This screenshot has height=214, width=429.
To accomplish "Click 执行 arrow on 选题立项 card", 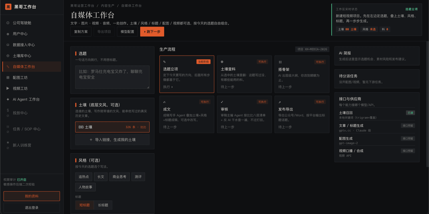I will [168, 87].
